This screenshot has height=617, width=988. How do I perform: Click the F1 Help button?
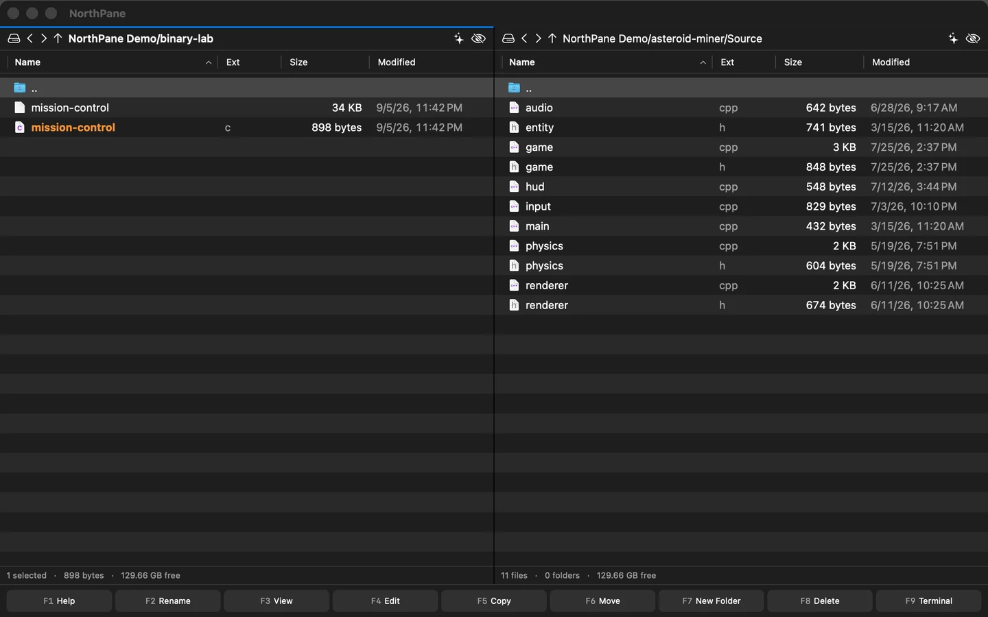coord(59,601)
